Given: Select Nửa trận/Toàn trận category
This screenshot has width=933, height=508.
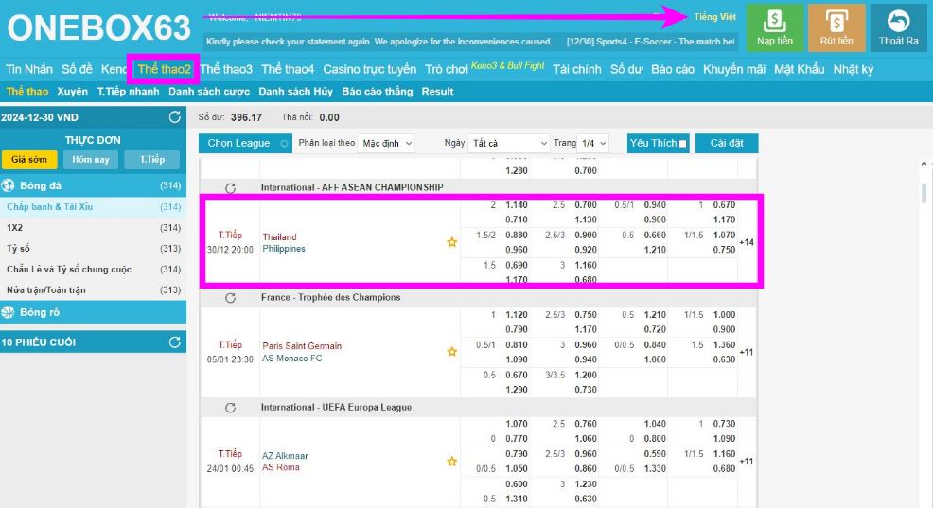Looking at the screenshot, I should tap(93, 290).
